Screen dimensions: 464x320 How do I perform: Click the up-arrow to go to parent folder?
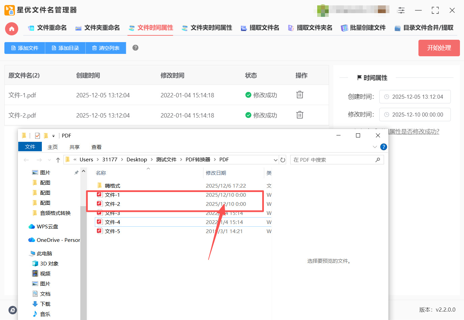coord(58,160)
